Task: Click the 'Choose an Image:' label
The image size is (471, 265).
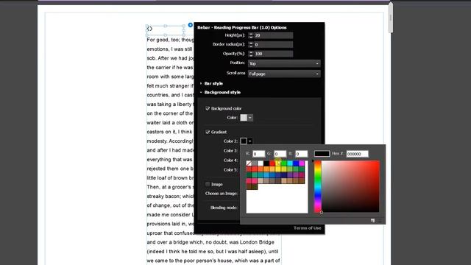Action: point(222,194)
